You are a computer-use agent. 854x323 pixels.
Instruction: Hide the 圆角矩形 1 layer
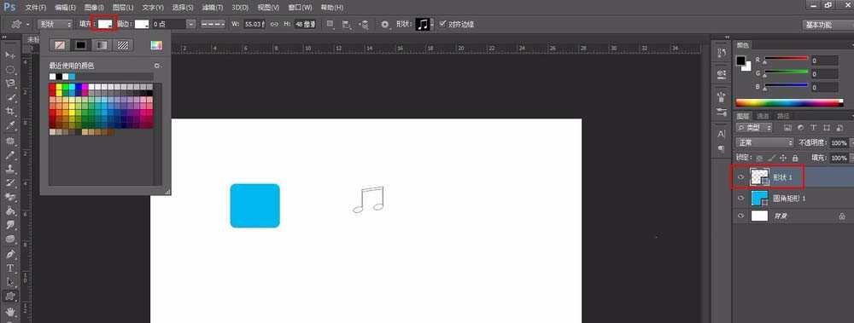(740, 198)
